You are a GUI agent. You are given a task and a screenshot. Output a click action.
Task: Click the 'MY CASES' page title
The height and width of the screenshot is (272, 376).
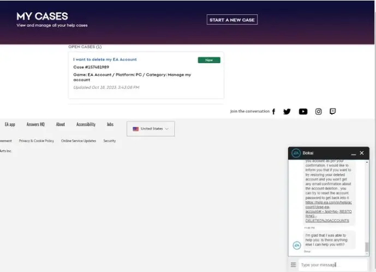(x=42, y=16)
